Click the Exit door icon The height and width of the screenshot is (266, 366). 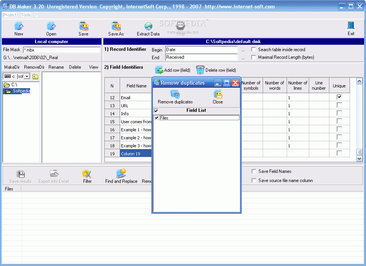point(351,26)
